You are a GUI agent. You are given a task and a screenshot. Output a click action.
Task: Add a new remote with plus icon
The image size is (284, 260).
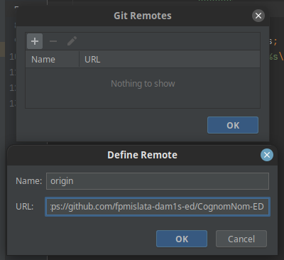tap(35, 41)
